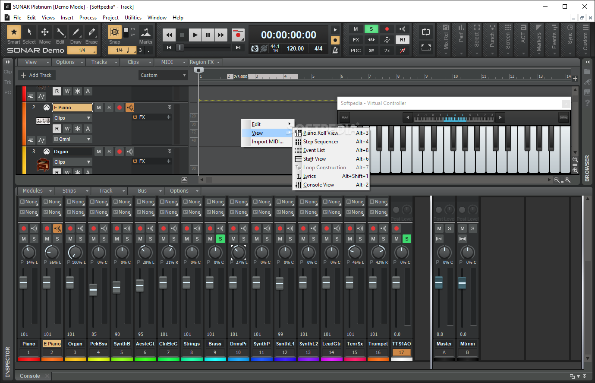Image resolution: width=595 pixels, height=383 pixels.
Task: Click the Add Track button
Action: tap(36, 75)
